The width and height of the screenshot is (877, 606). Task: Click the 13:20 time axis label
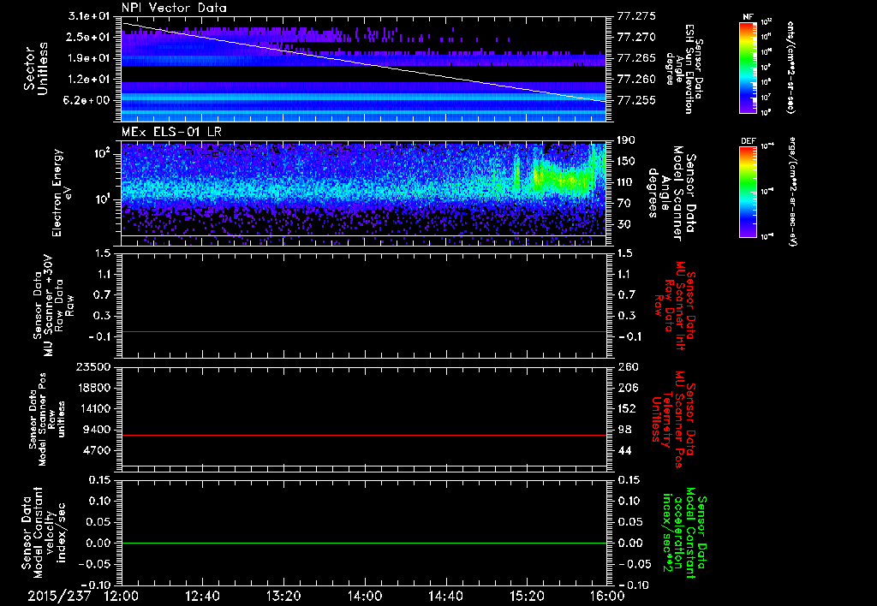point(283,596)
